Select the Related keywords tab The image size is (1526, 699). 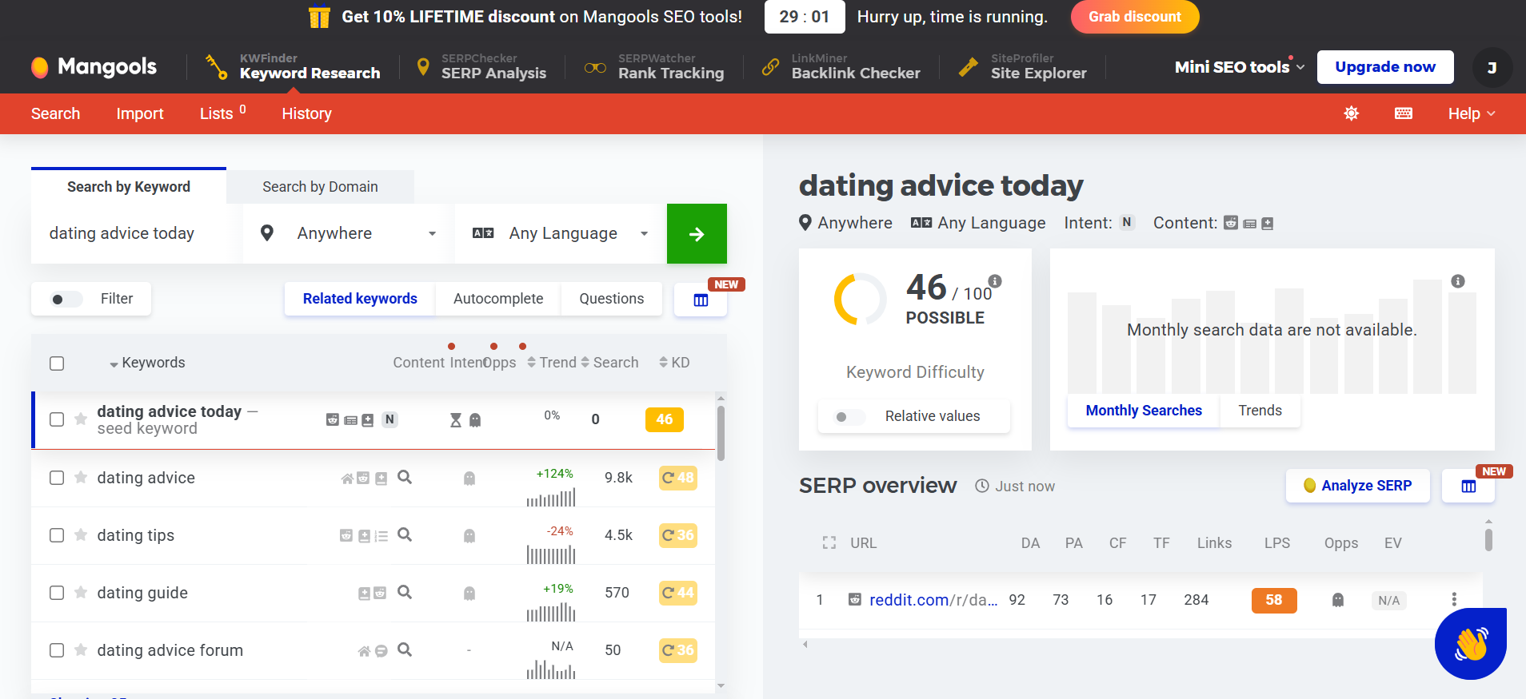[x=360, y=299]
